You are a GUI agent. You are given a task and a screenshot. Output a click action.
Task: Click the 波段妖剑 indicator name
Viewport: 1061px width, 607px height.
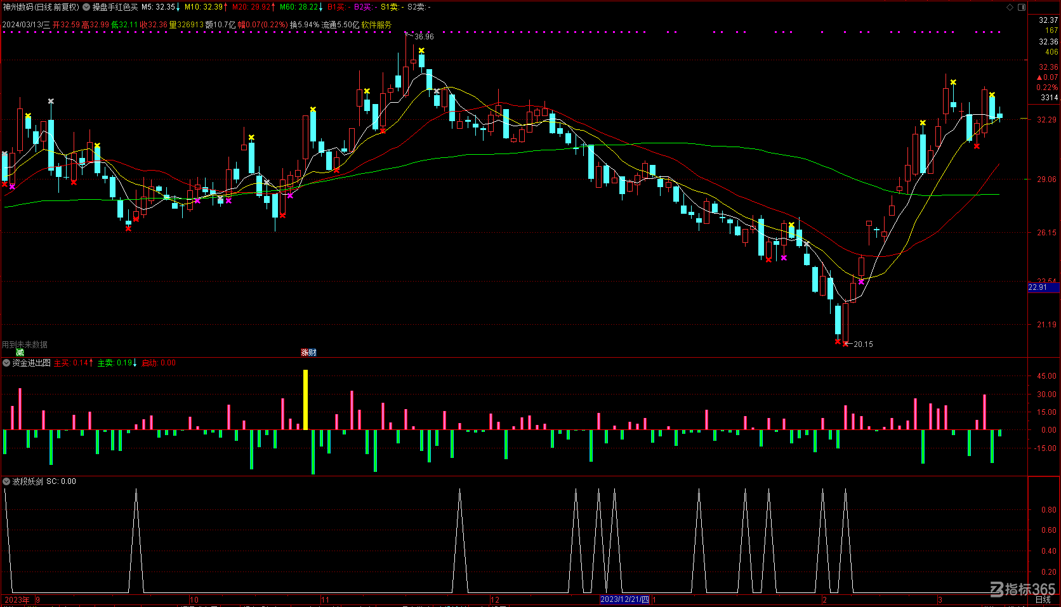[x=27, y=481]
